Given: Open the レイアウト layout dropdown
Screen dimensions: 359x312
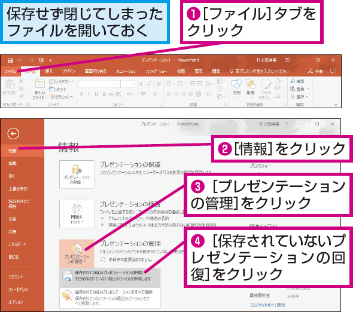Looking at the screenshot, I should coord(61,81).
